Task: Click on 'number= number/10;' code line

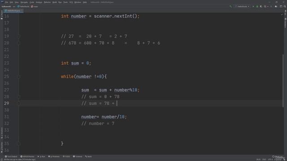Action: point(104,117)
